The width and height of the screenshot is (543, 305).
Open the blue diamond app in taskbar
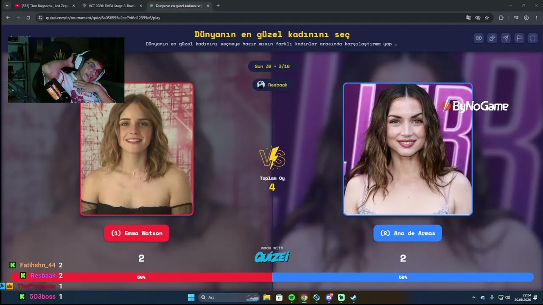(x=316, y=297)
